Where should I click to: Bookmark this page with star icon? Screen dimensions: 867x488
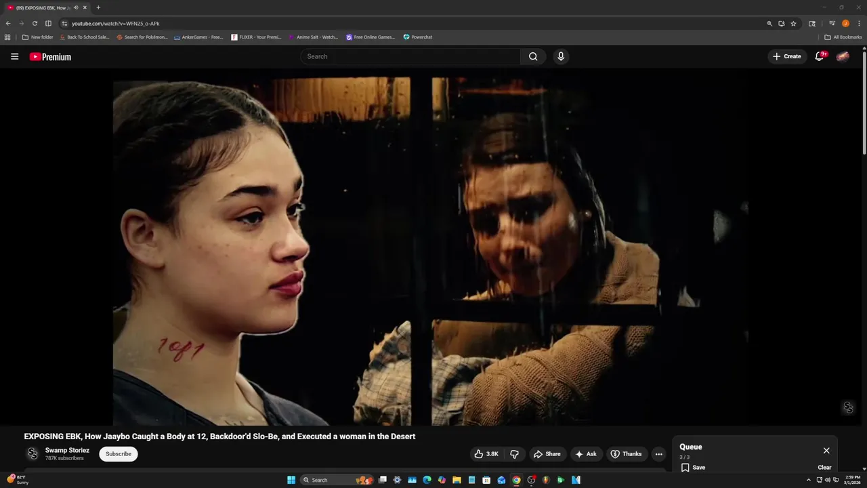click(793, 23)
